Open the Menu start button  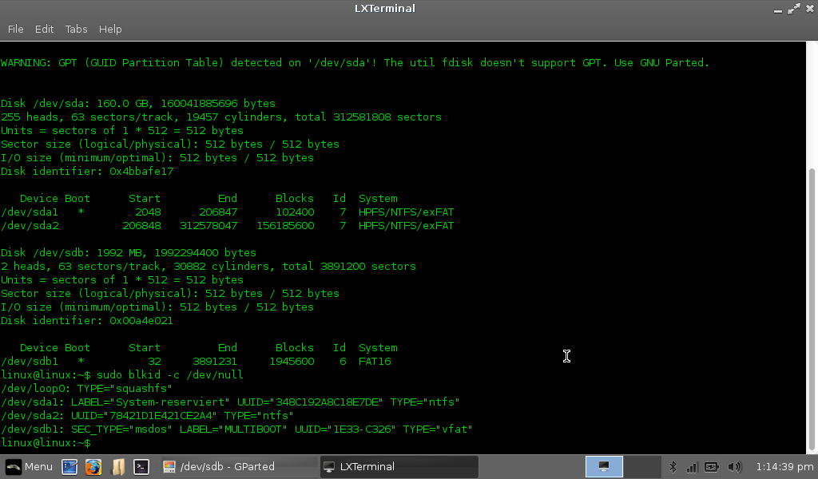(x=29, y=466)
